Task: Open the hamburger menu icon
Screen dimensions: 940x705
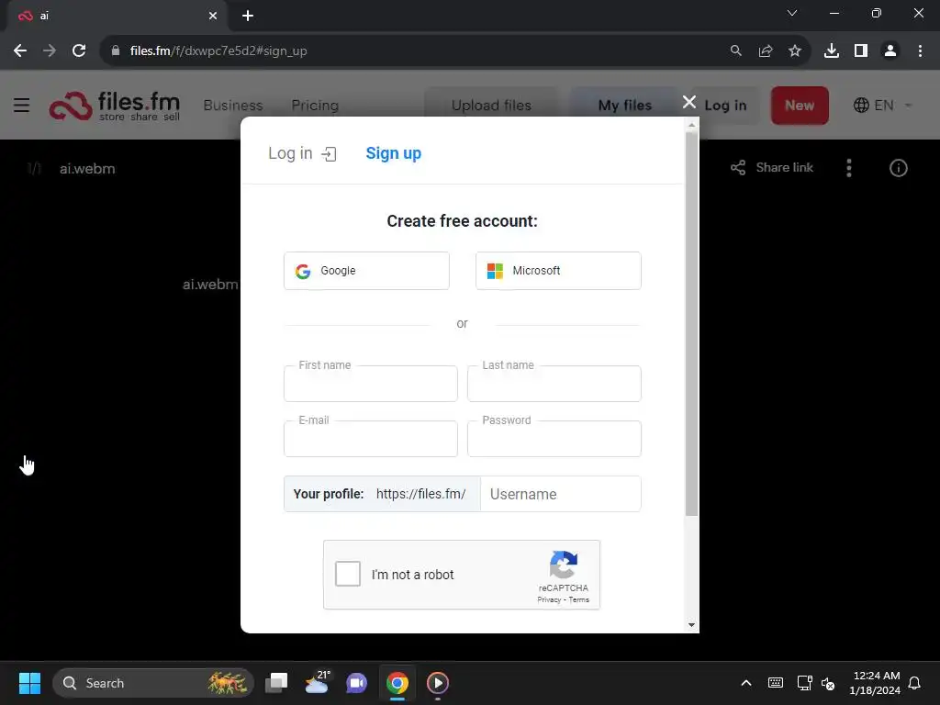Action: [x=22, y=106]
